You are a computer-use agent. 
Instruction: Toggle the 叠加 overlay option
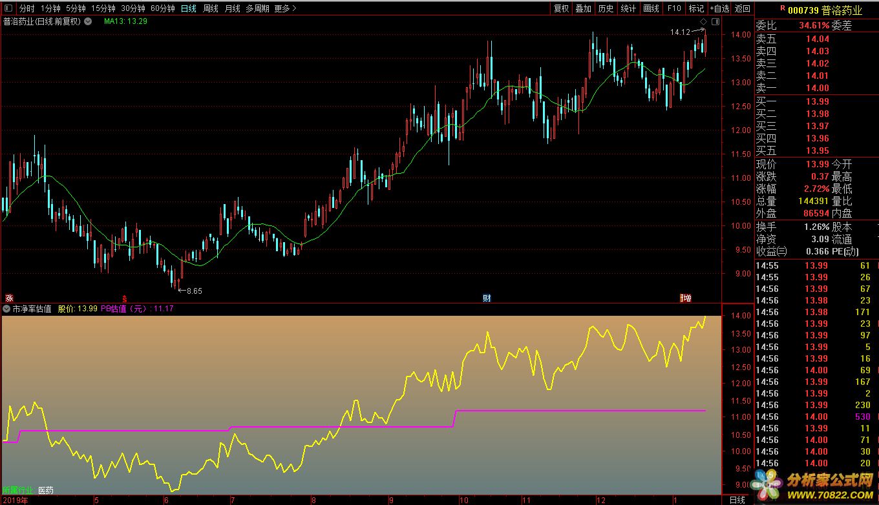click(583, 8)
